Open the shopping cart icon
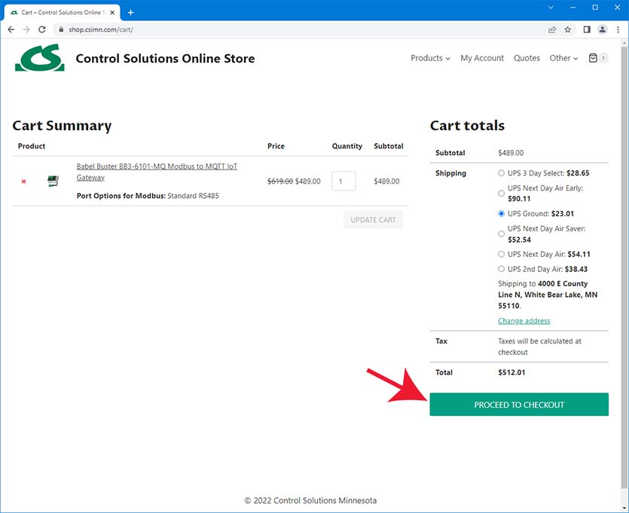Viewport: 629px width, 513px height. coord(593,58)
